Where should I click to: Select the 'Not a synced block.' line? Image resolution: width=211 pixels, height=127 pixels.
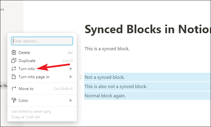point(105,77)
